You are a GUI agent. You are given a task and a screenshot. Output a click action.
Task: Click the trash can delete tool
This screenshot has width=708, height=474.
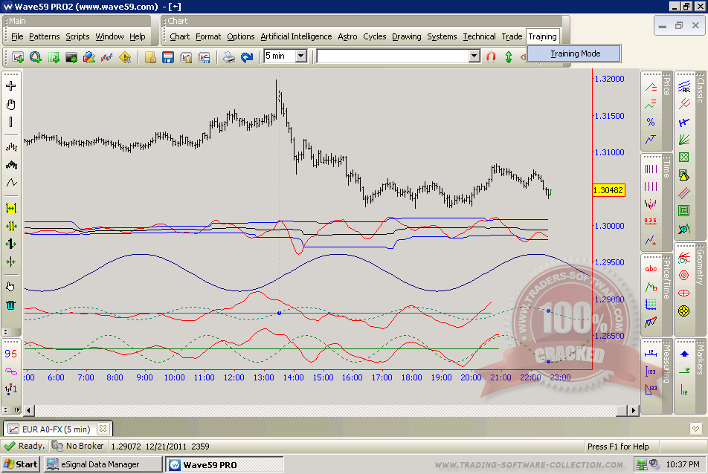[11, 305]
